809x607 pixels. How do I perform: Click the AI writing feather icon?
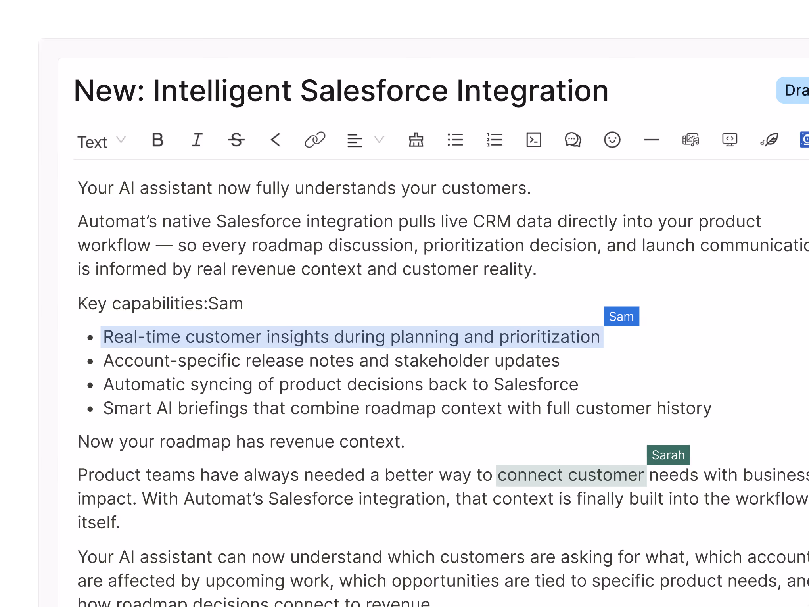pos(769,140)
